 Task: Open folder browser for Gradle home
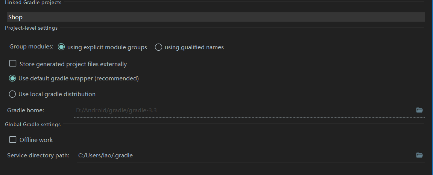[419, 110]
